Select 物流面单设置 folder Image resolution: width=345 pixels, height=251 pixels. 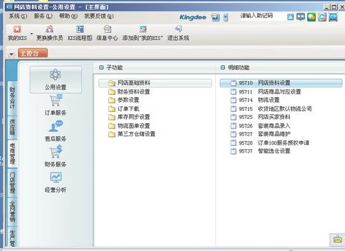[133, 126]
